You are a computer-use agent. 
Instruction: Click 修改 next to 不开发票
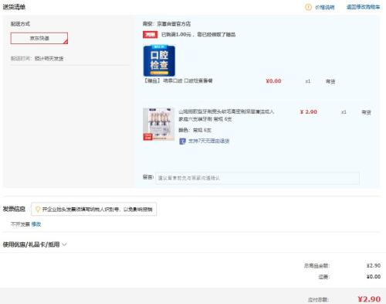pos(36,224)
